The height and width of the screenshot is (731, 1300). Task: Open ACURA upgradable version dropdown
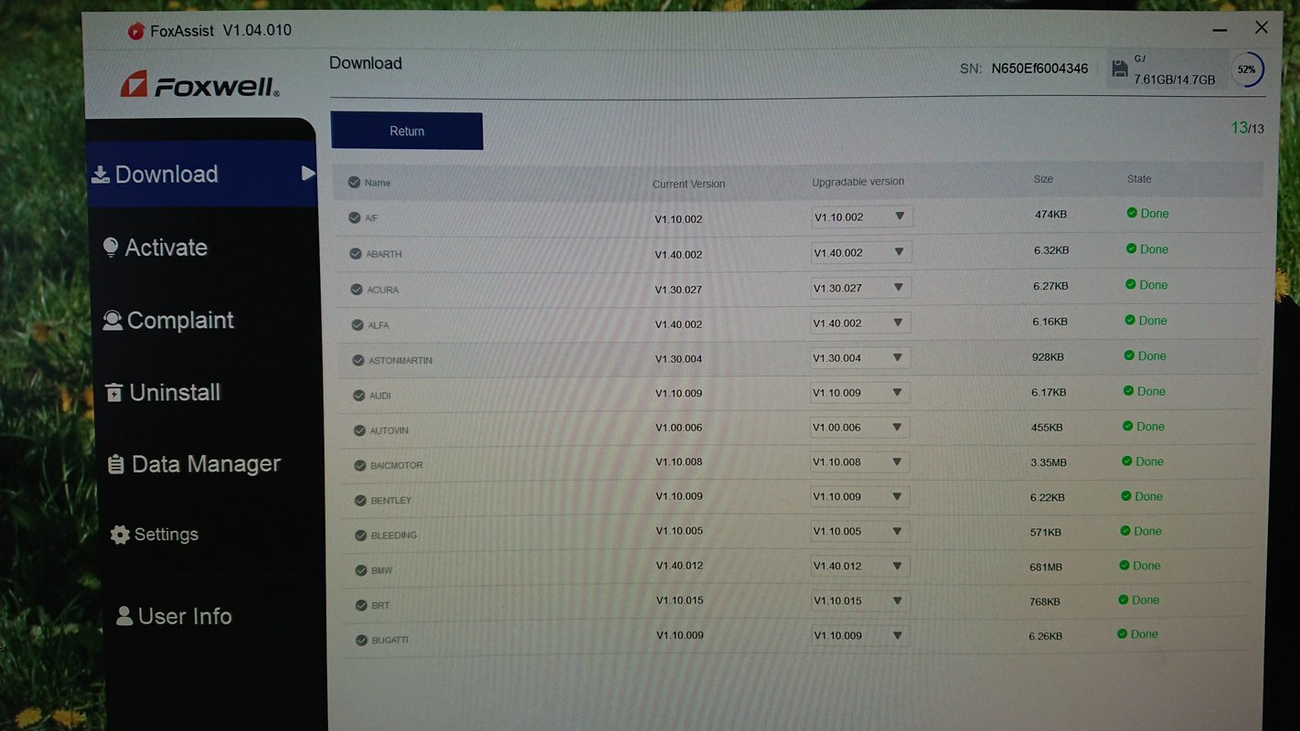(860, 288)
